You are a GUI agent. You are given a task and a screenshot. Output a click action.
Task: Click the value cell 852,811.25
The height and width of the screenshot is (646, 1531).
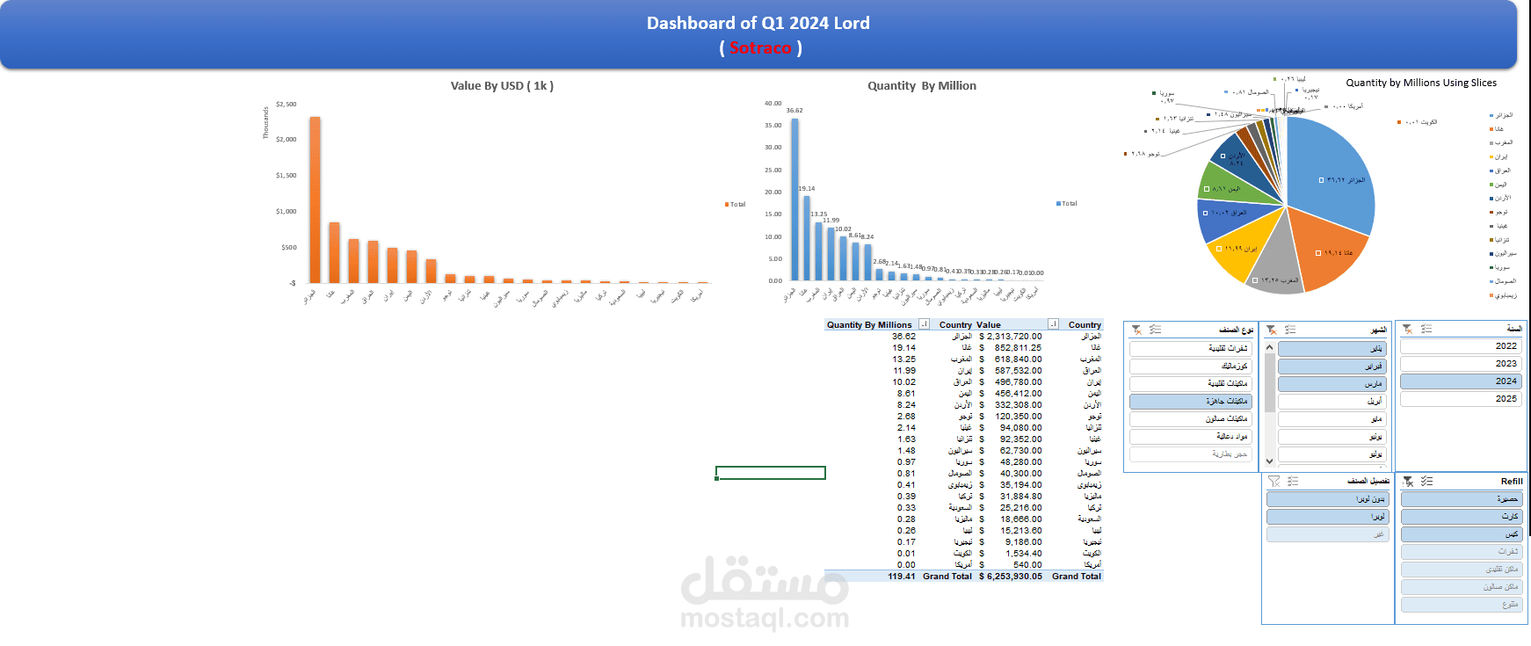[x=1019, y=348]
